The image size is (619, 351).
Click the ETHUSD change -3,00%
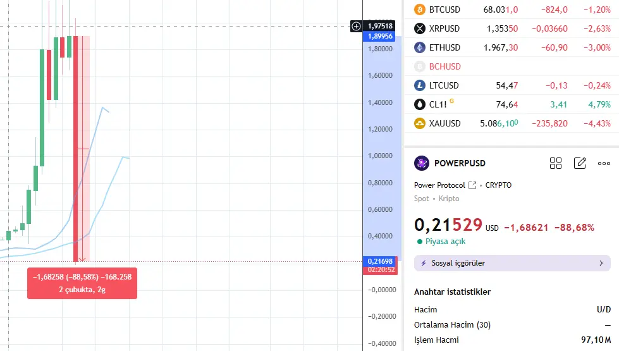[598, 47]
